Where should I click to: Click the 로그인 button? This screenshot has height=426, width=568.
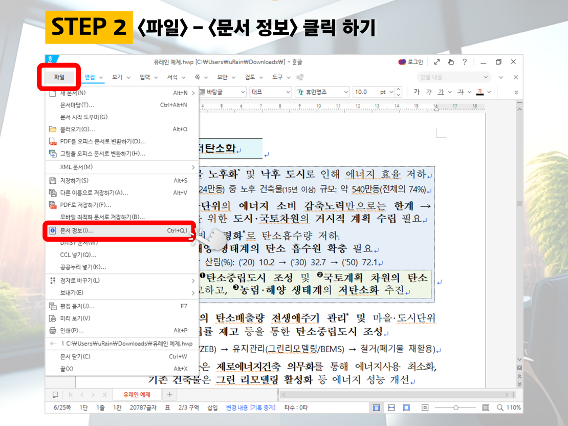[x=411, y=62]
